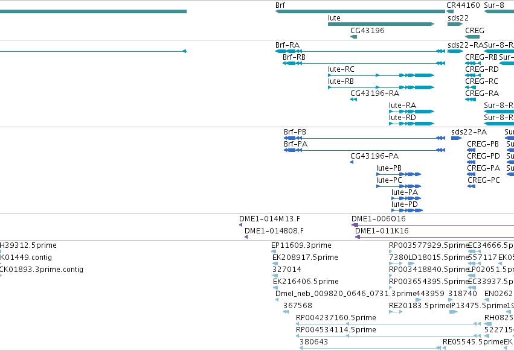Click the H39312.5prime label
The image size is (514, 351).
(28, 245)
